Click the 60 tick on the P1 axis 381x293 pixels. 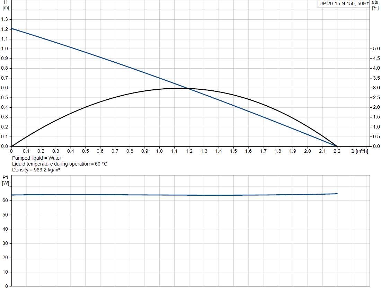5,201
